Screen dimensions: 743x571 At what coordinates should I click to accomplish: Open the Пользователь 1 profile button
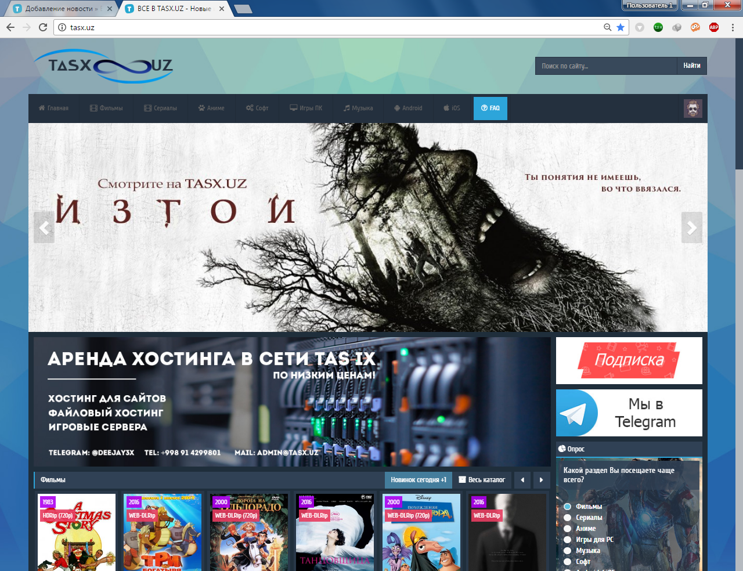click(650, 5)
